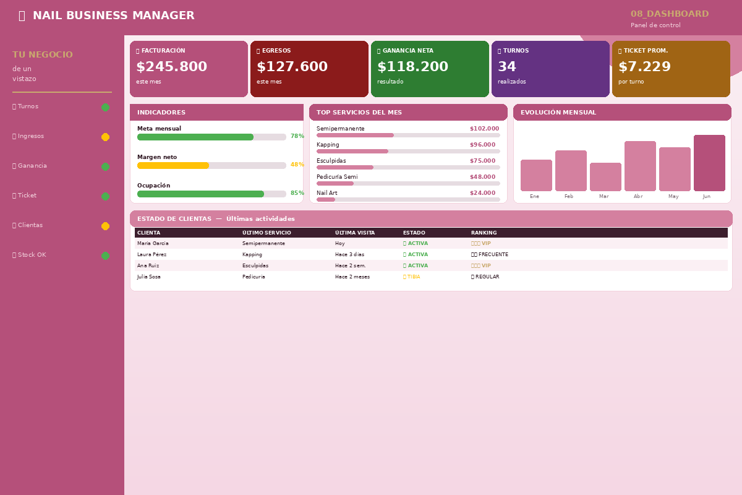The height and width of the screenshot is (495, 742).
Task: Click the Ranking column header
Action: point(484,233)
